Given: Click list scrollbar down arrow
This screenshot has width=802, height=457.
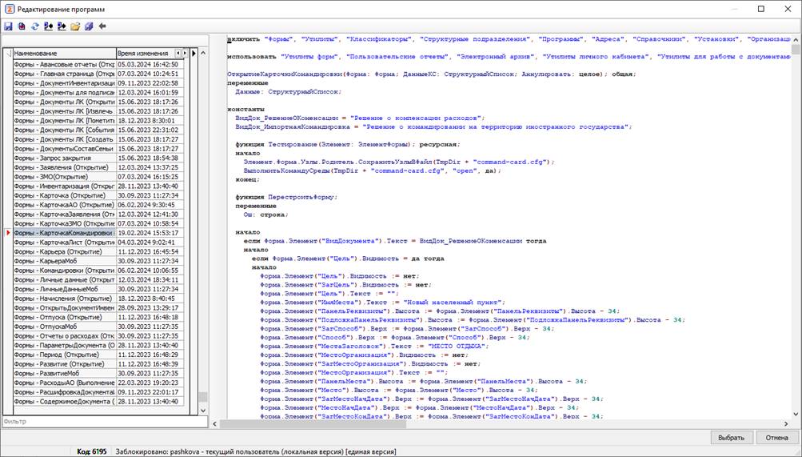Looking at the screenshot, I should (203, 411).
